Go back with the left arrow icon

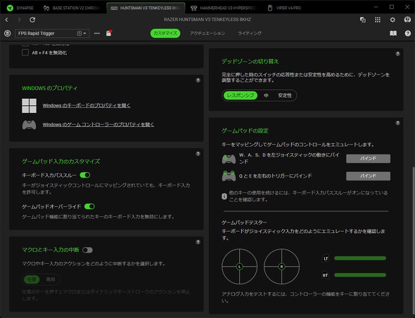point(6,20)
